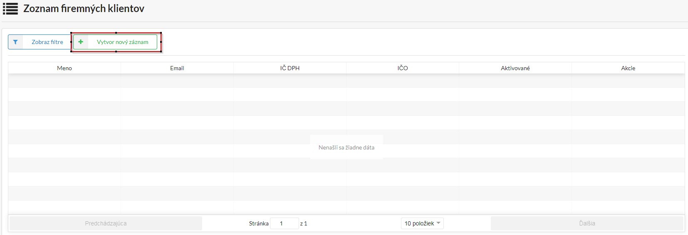The width and height of the screenshot is (688, 235).
Task: Focus the page number input field
Action: 284,223
